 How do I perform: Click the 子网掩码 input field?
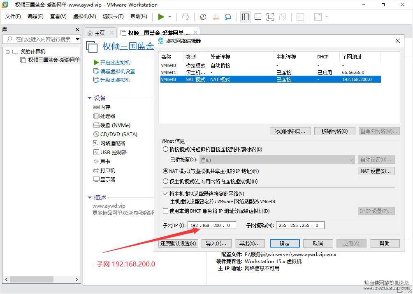click(x=300, y=225)
